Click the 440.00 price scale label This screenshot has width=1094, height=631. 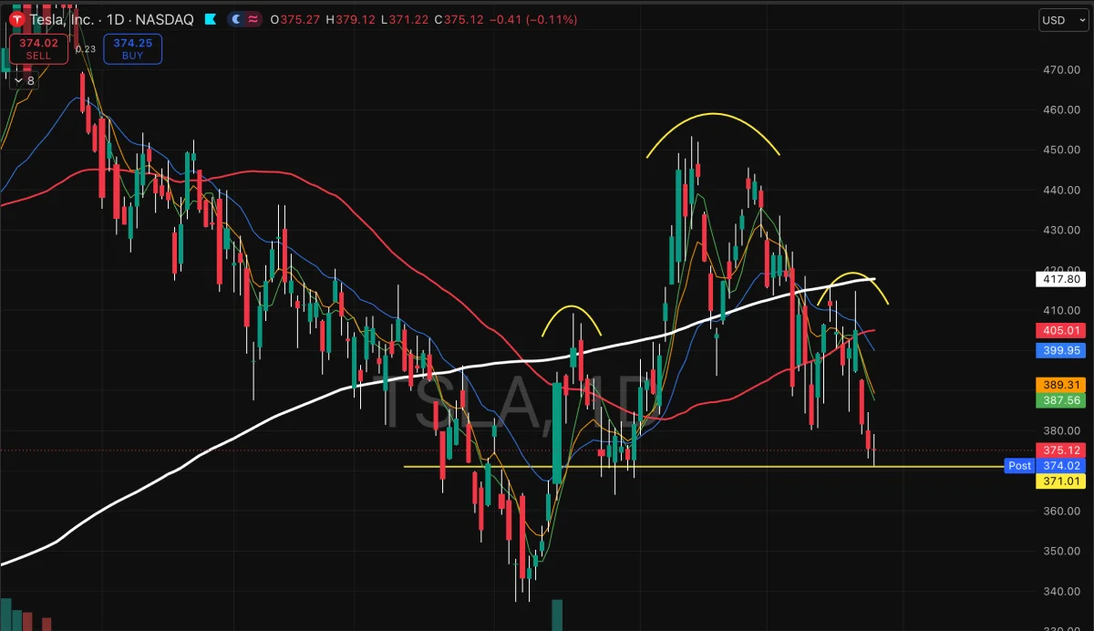point(1062,190)
